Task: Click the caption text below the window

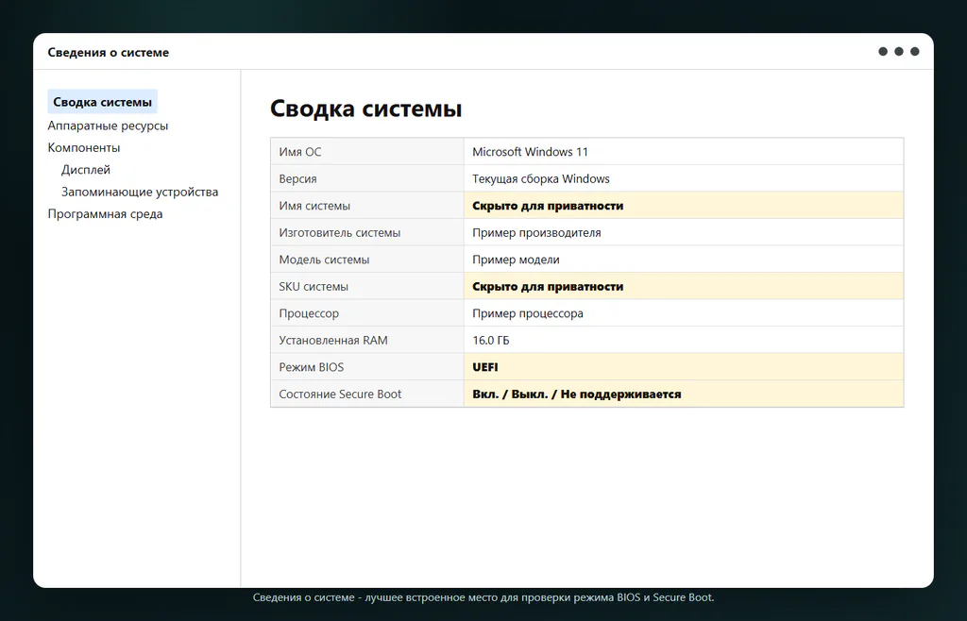Action: [x=483, y=597]
